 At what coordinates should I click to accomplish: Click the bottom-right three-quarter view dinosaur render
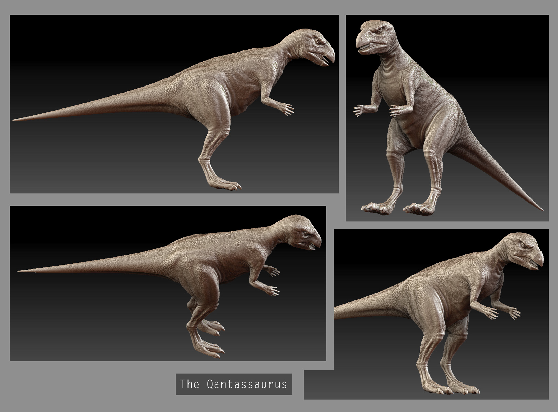click(x=441, y=314)
